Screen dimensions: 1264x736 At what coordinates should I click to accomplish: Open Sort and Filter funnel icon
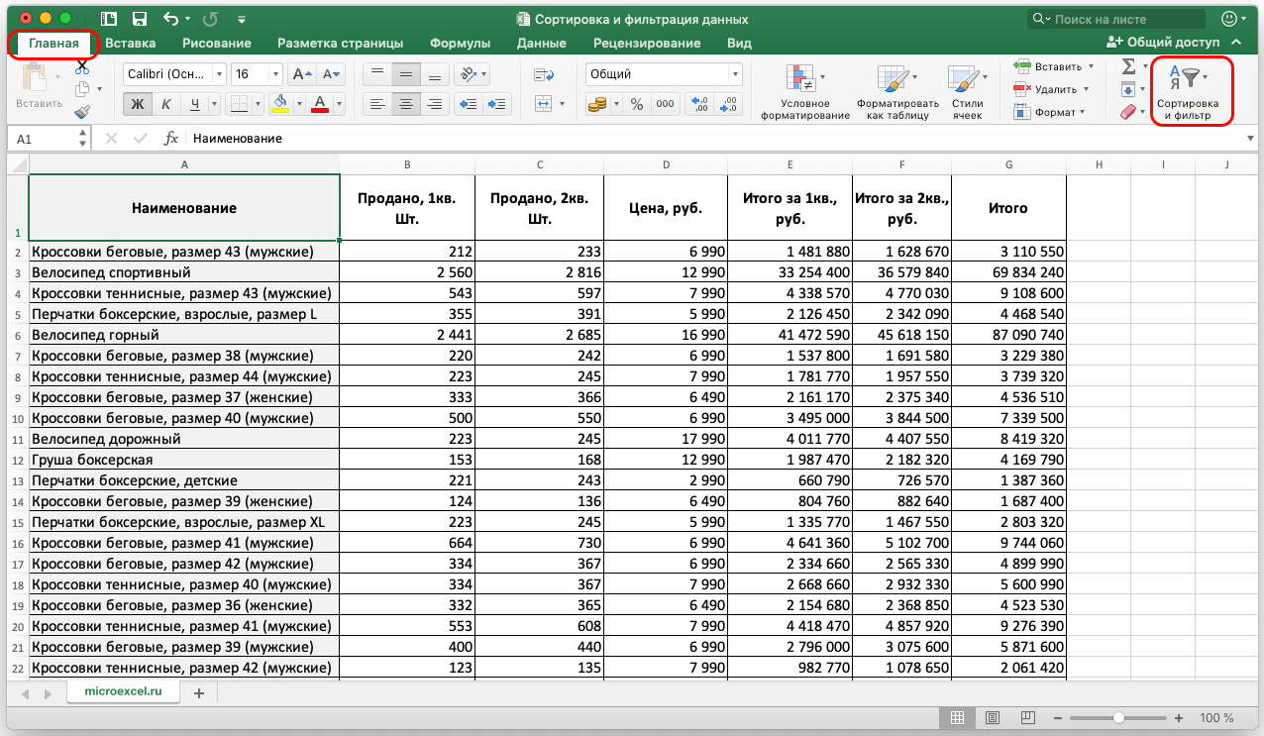(x=1190, y=77)
